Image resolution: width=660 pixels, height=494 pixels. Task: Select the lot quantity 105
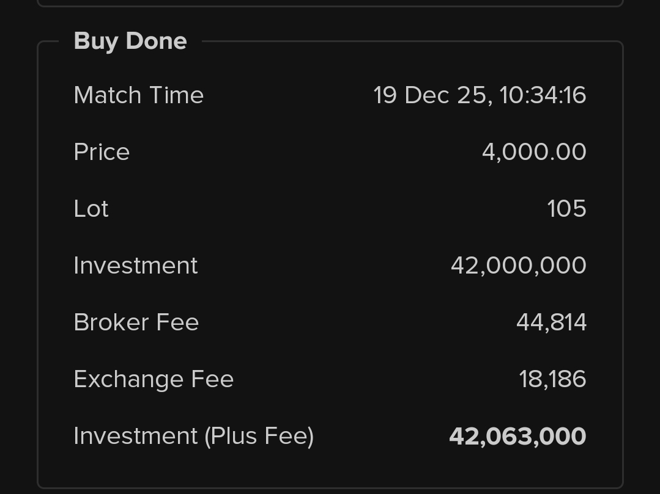(566, 209)
